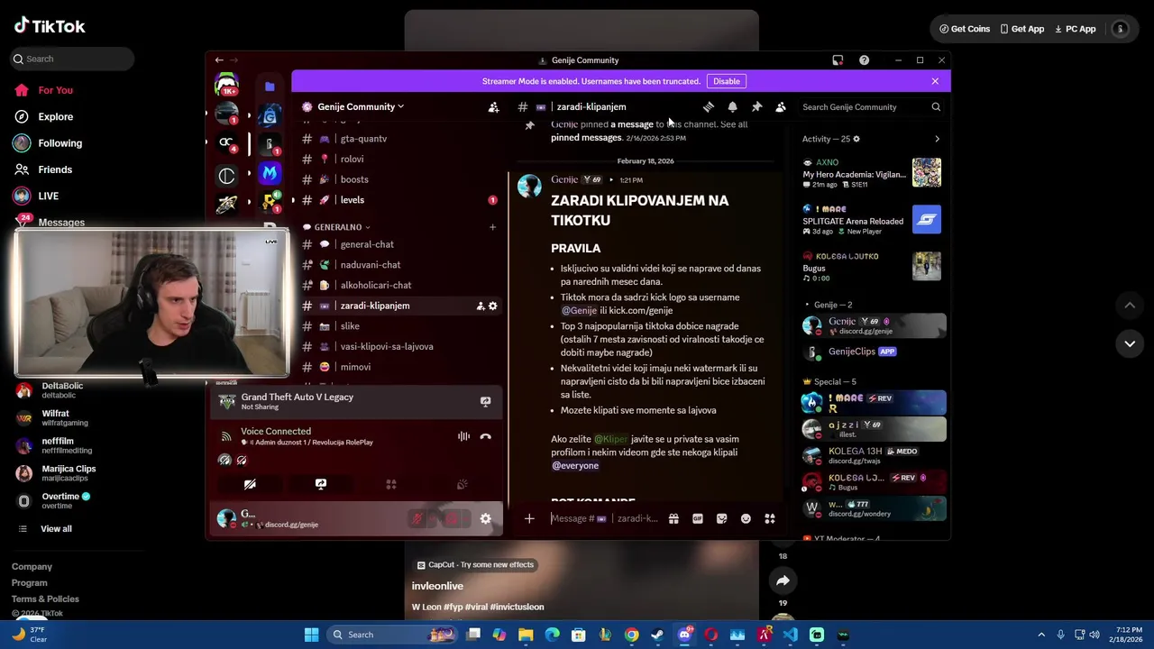Open apps launcher in message bar

tap(770, 518)
